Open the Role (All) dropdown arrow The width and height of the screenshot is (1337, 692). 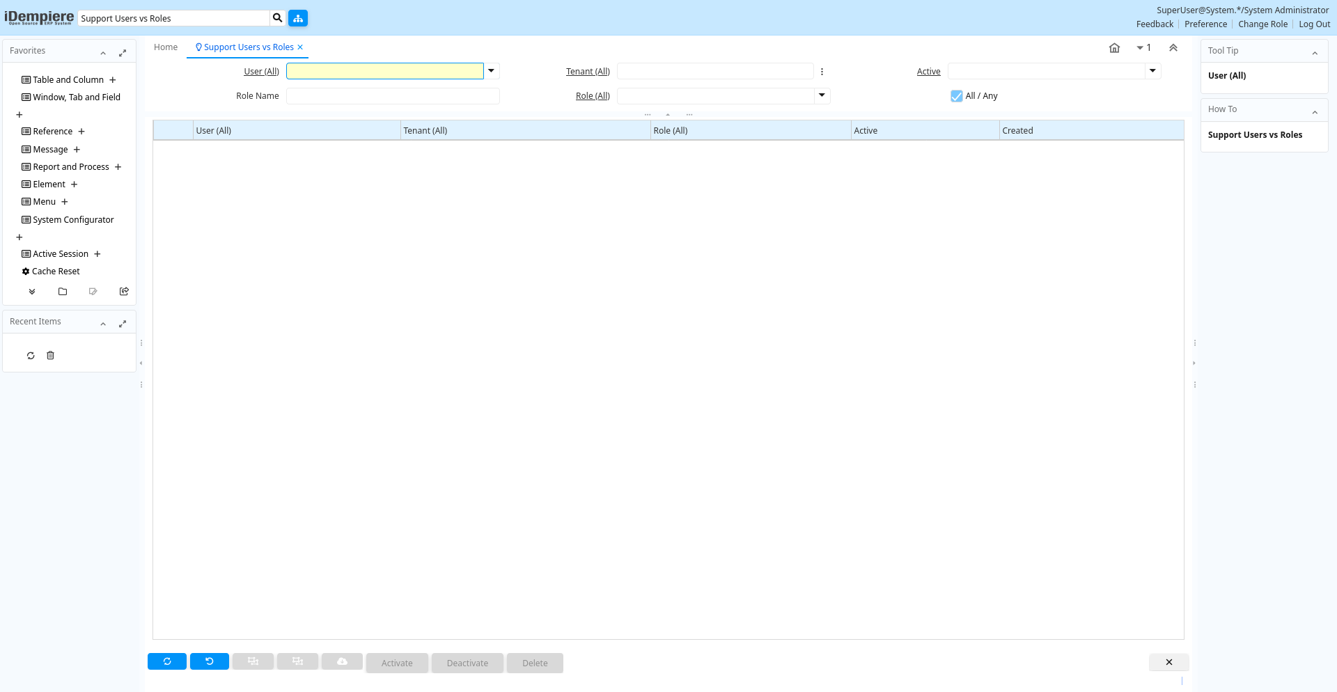822,95
